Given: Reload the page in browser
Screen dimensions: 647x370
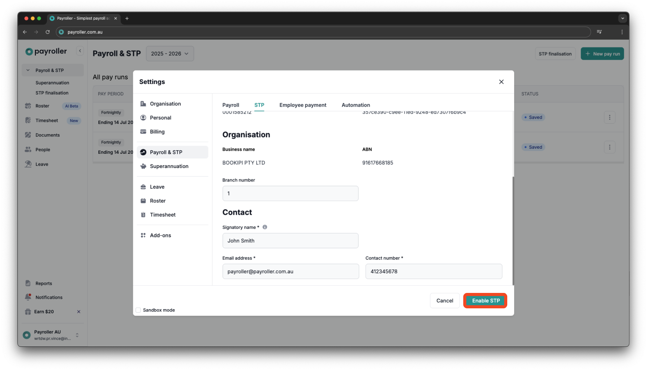Looking at the screenshot, I should pyautogui.click(x=47, y=32).
